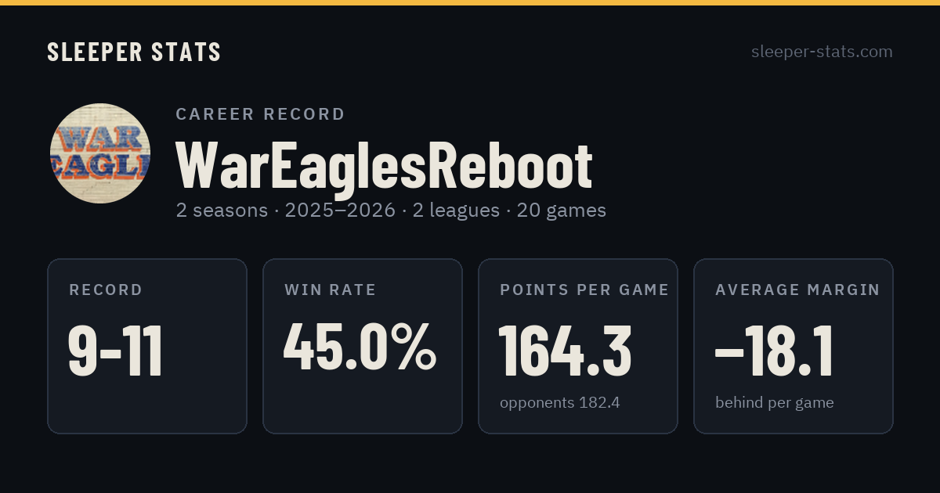Open the Points Per Game card
Viewport: 940px width, 493px height.
click(578, 346)
